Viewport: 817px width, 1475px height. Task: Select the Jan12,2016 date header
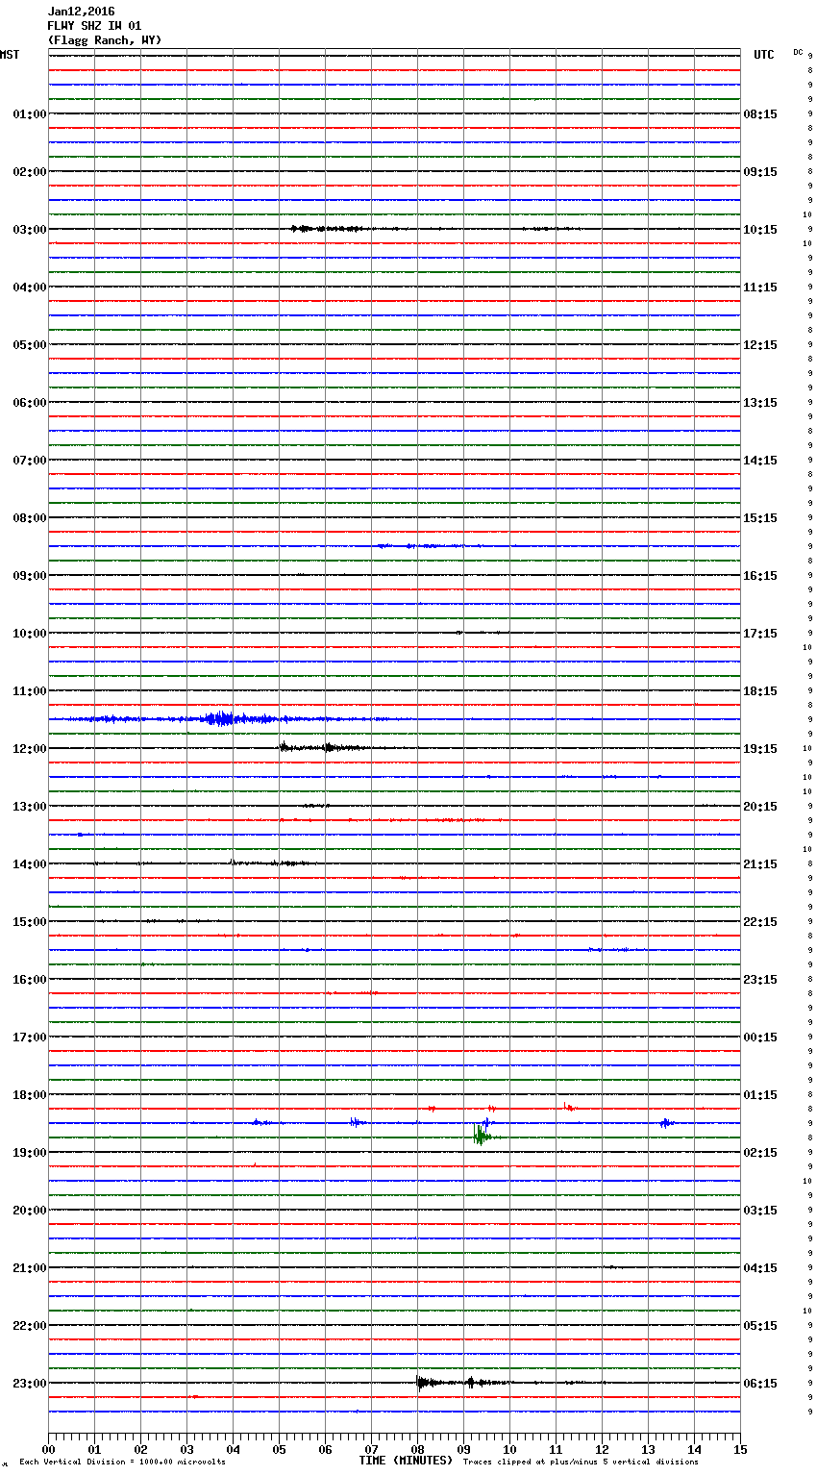pyautogui.click(x=81, y=12)
